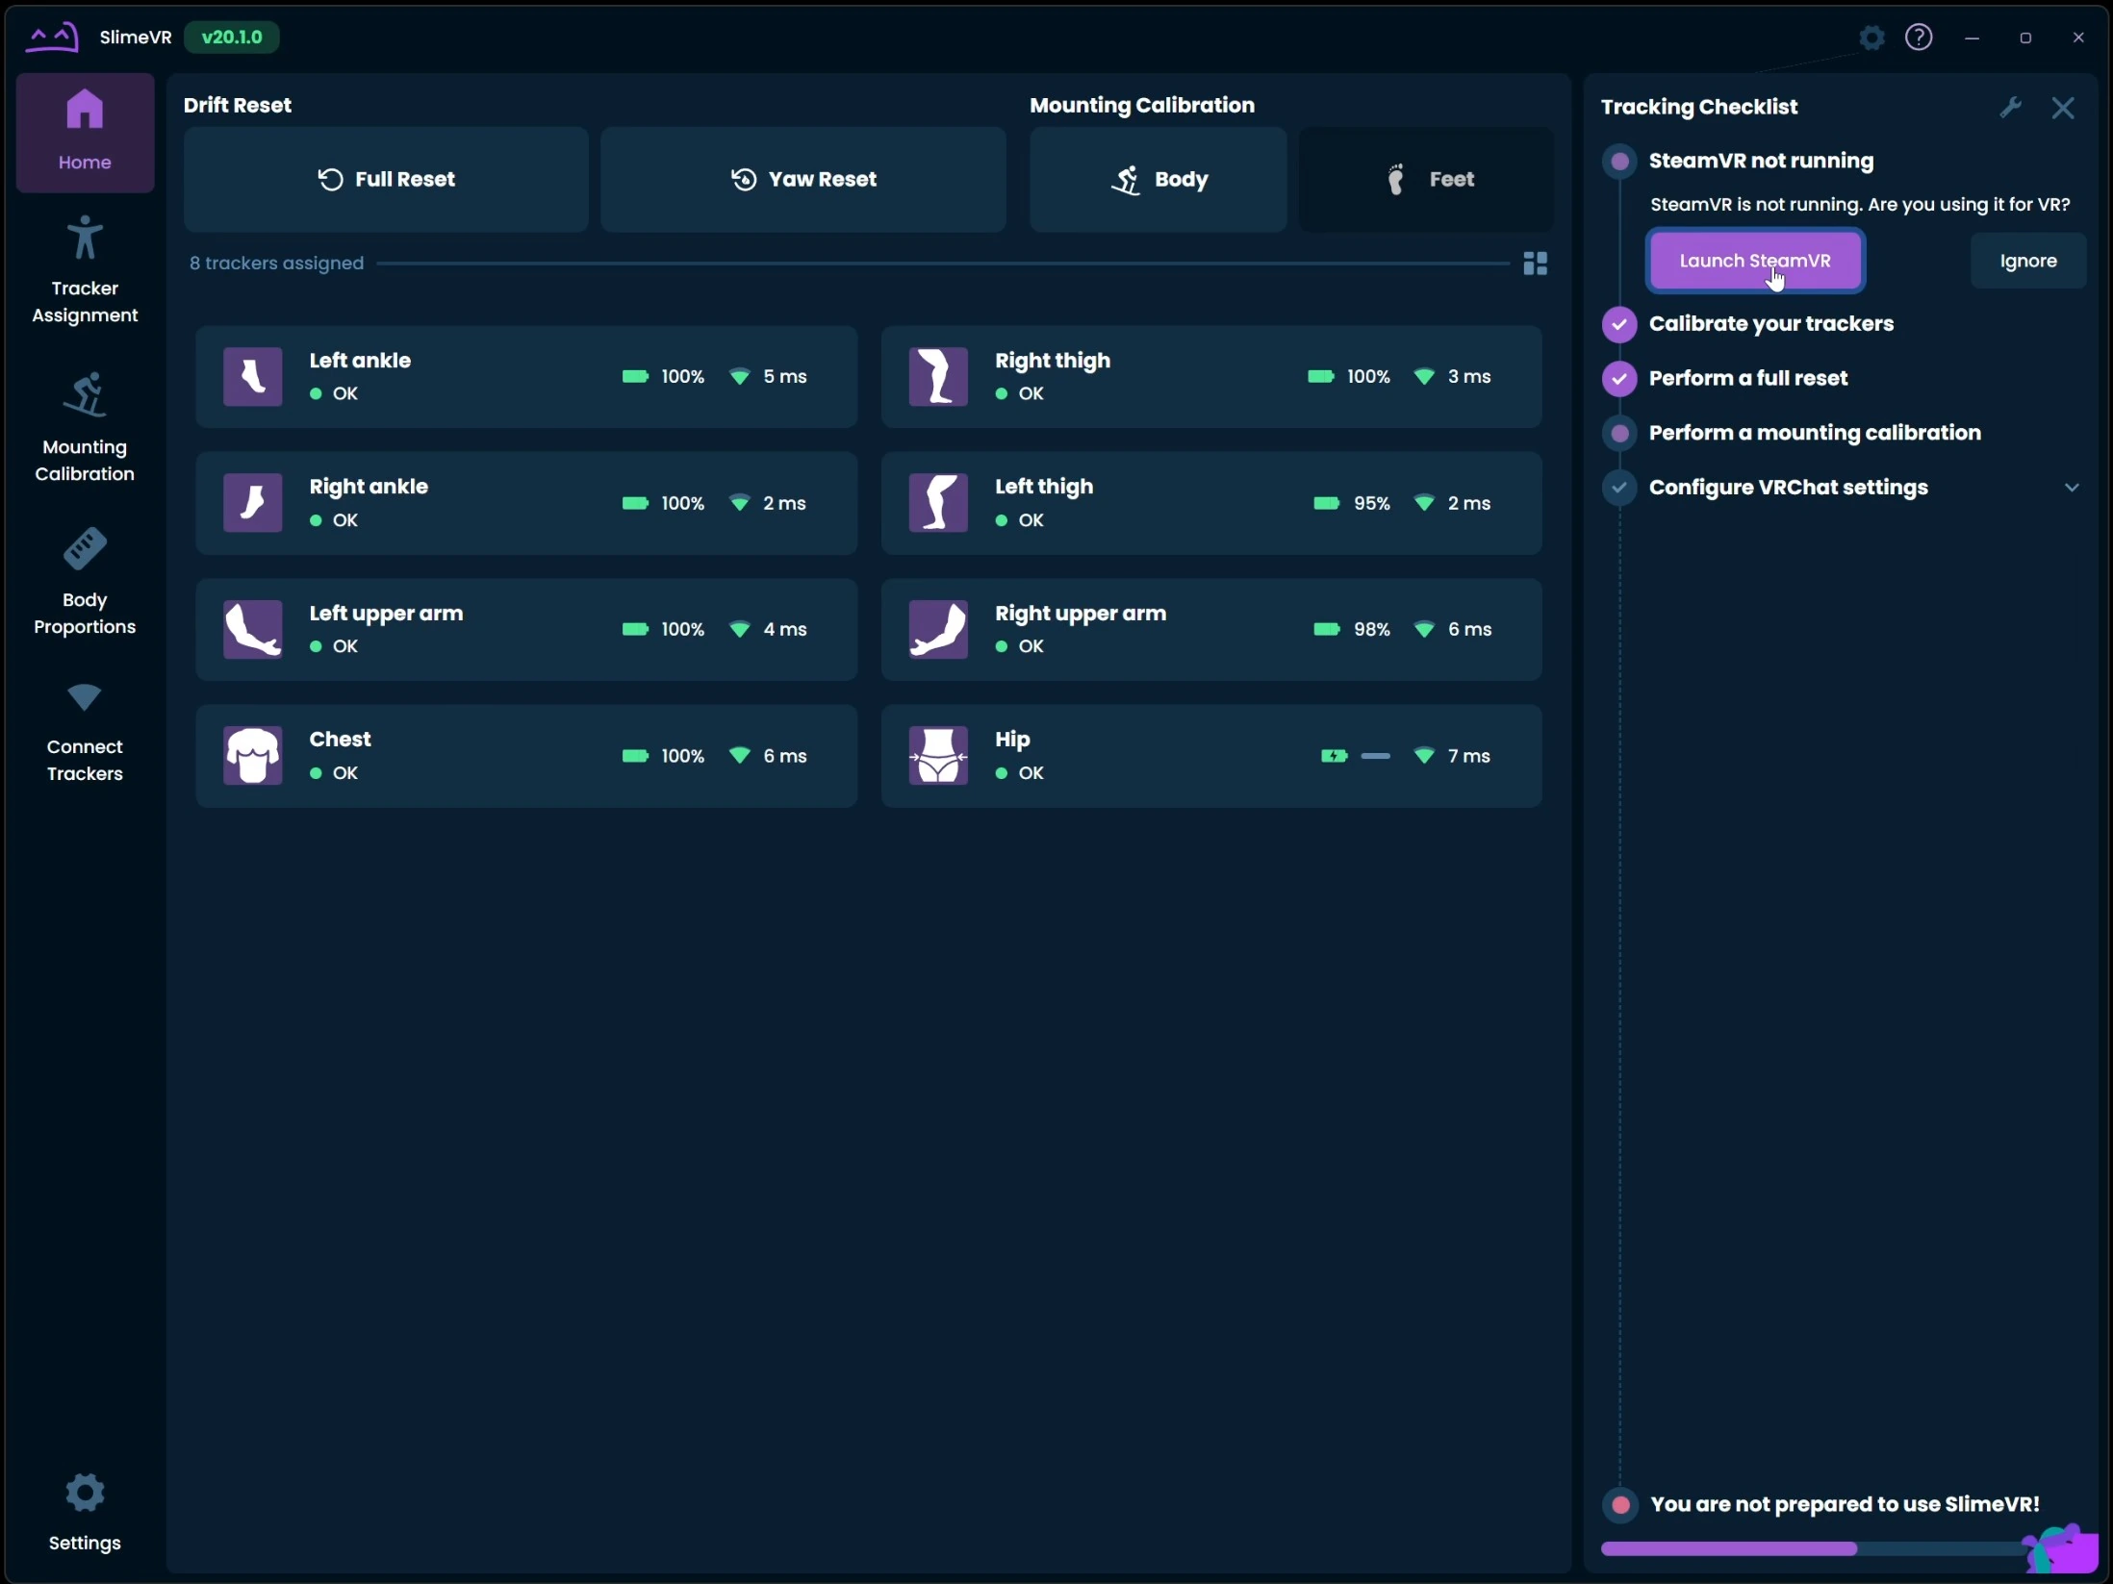
Task: Click the Right ankle tracker name
Action: [369, 487]
